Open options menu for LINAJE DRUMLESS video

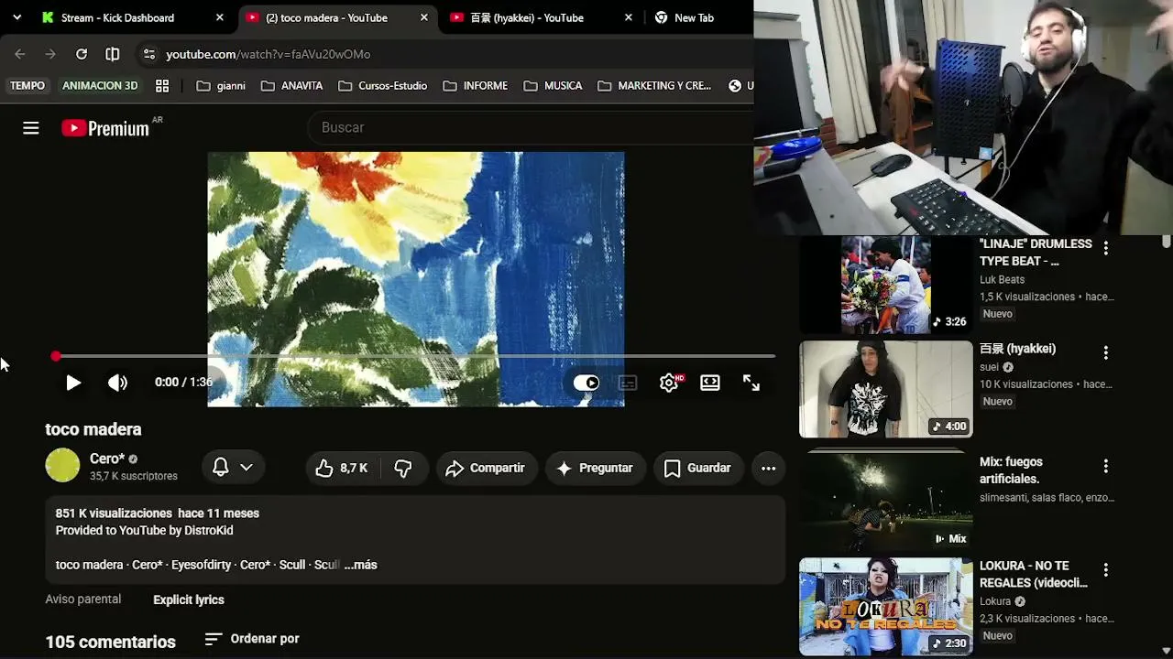pos(1106,248)
